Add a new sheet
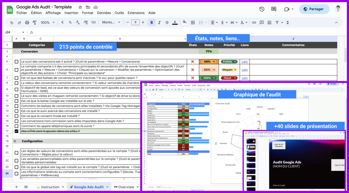This screenshot has height=193, width=349. (16, 187)
